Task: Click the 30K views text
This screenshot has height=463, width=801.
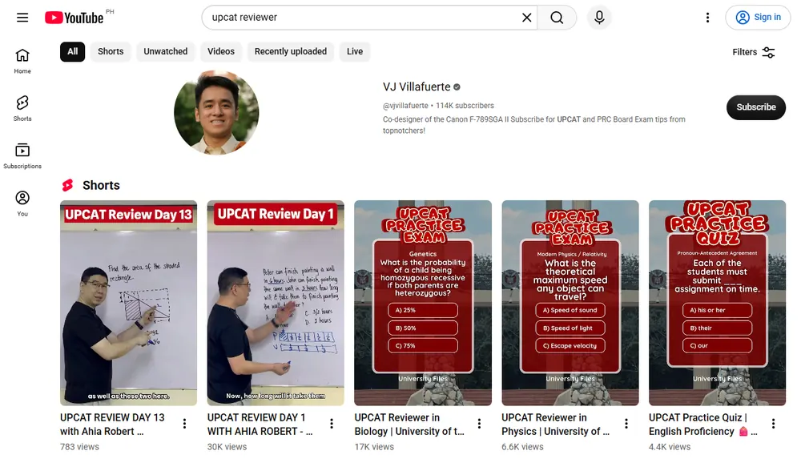Action: click(227, 447)
